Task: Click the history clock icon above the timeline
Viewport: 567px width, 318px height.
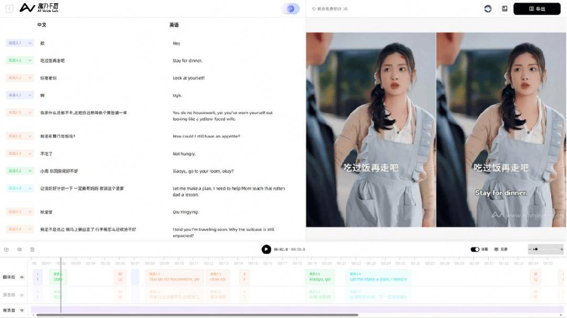Action: tap(6, 249)
